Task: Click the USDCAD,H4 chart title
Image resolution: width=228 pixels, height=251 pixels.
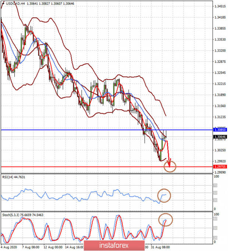Action: pyautogui.click(x=15, y=3)
